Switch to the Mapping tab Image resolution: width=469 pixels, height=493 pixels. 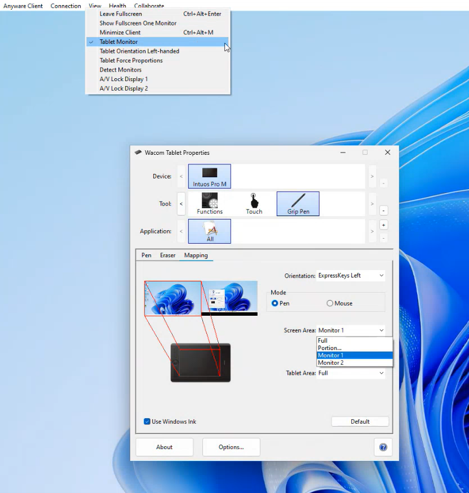[196, 256]
